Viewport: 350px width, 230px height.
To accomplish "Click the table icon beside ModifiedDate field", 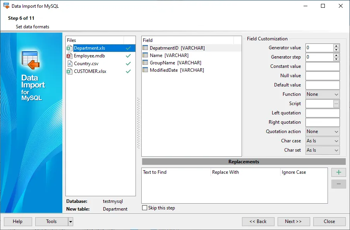I will coord(145,70).
